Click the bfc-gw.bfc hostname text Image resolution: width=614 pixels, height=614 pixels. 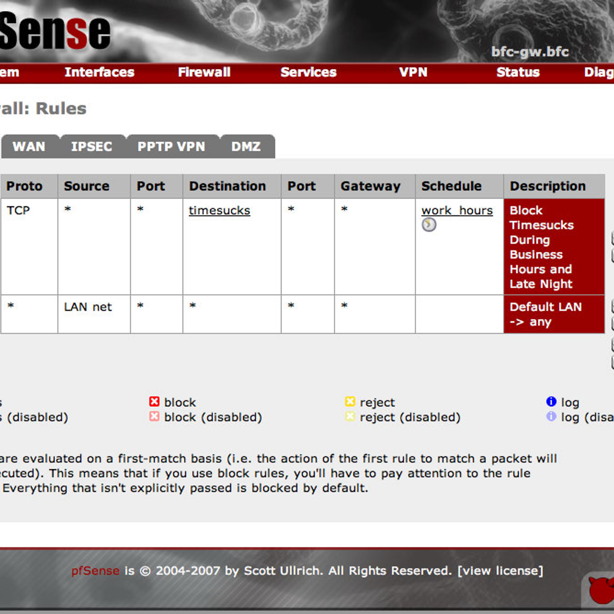pos(530,52)
